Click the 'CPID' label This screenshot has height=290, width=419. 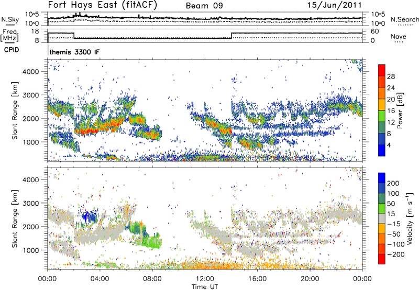point(12,50)
